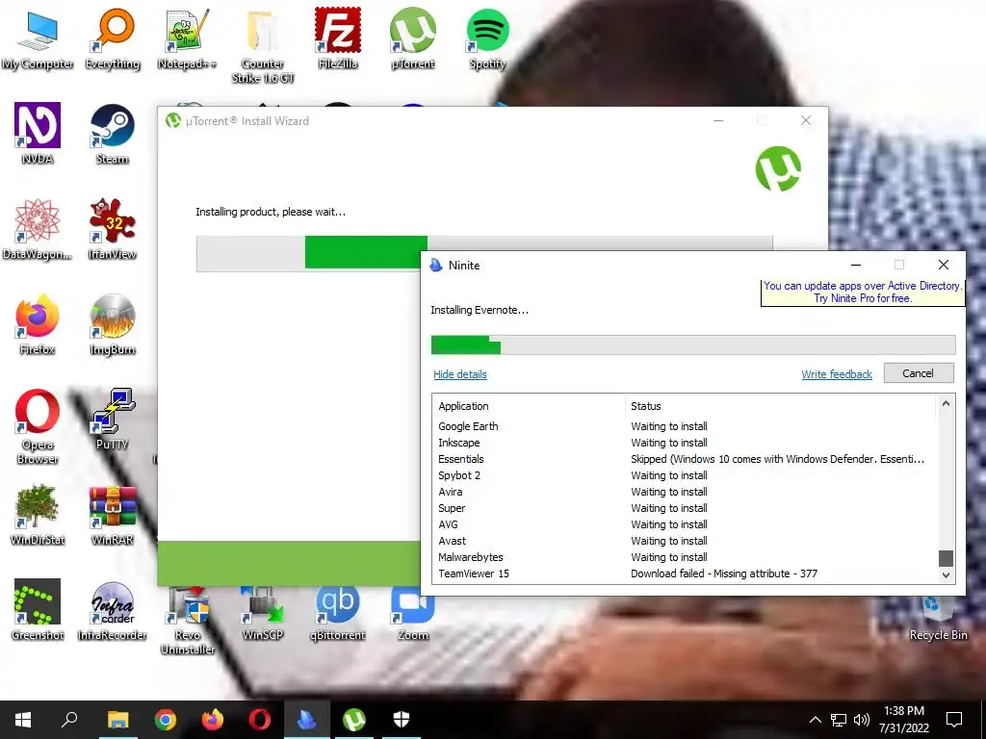Select the TeamViewer 15 application row

coord(685,573)
